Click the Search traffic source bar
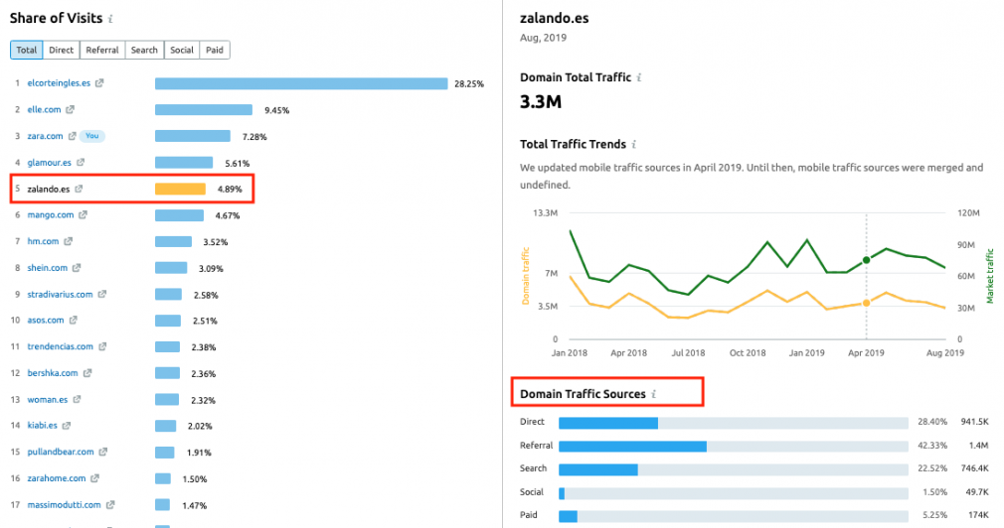 [x=734, y=469]
